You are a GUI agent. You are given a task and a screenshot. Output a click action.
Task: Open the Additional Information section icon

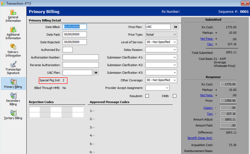point(13,33)
